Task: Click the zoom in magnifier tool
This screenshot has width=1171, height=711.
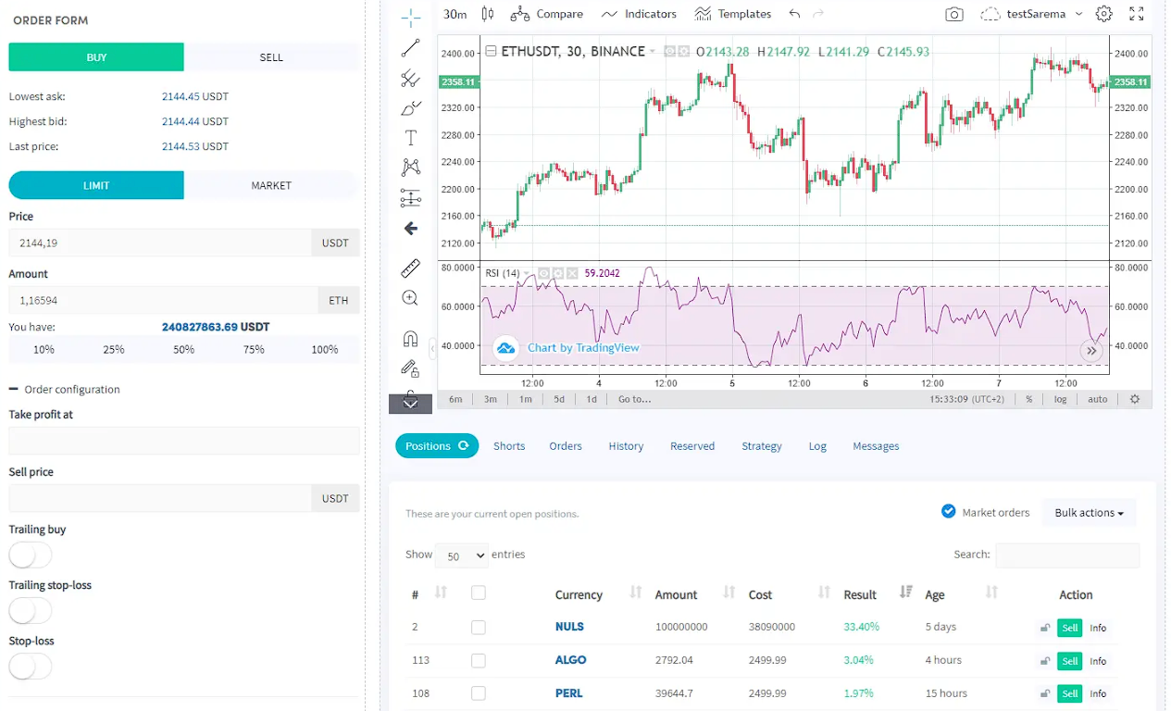Action: pos(411,298)
